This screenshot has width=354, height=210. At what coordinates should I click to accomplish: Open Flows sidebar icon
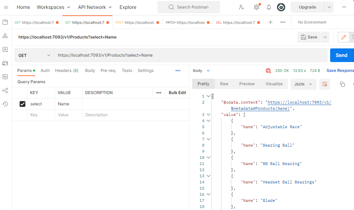click(x=5, y=91)
